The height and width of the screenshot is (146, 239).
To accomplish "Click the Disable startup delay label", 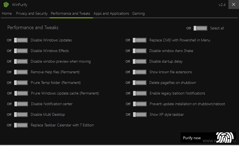I will (x=166, y=62).
